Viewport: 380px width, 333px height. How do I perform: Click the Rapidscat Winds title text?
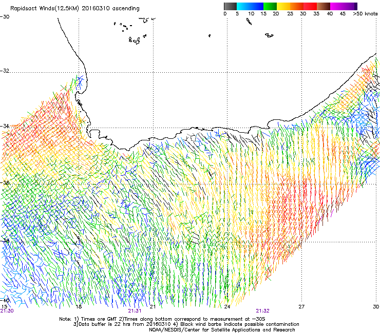click(x=75, y=9)
